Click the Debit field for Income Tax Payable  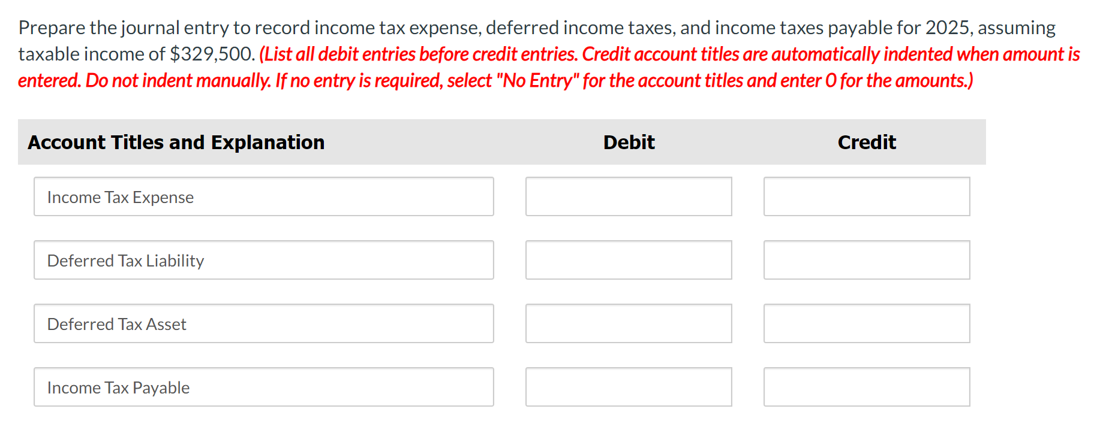pyautogui.click(x=629, y=387)
